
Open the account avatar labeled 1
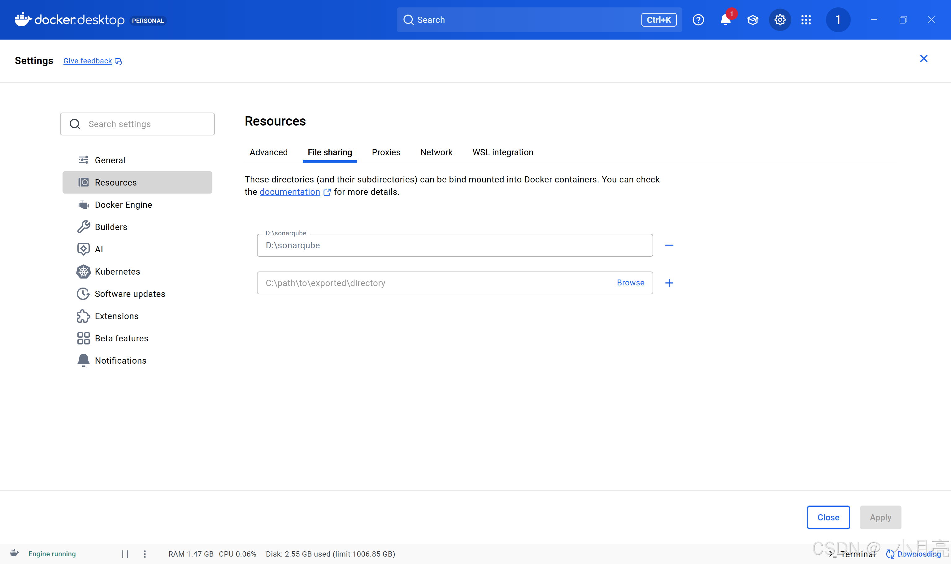tap(838, 20)
